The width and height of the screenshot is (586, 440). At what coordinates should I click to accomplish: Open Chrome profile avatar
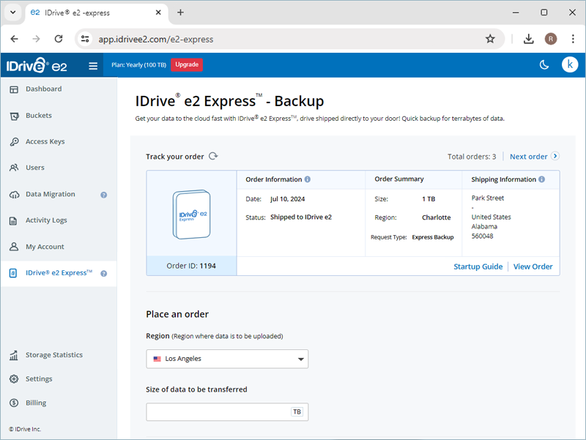coord(551,39)
